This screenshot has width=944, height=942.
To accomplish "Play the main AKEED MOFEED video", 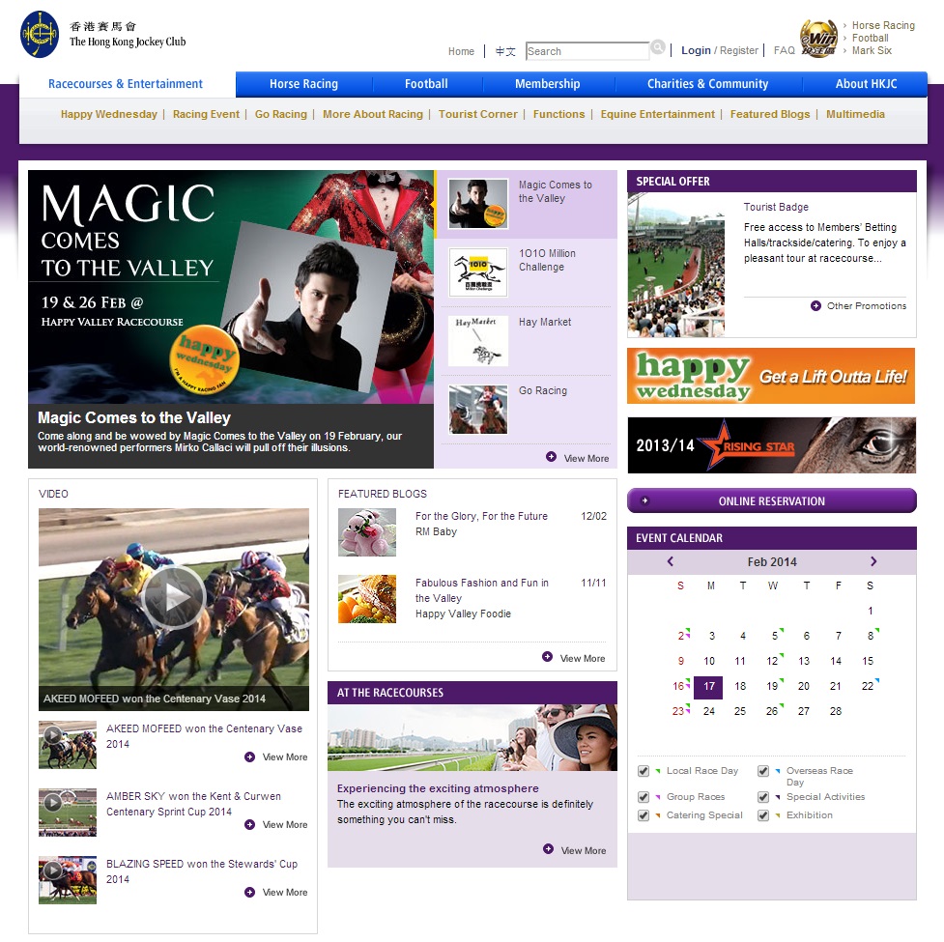I will point(174,596).
